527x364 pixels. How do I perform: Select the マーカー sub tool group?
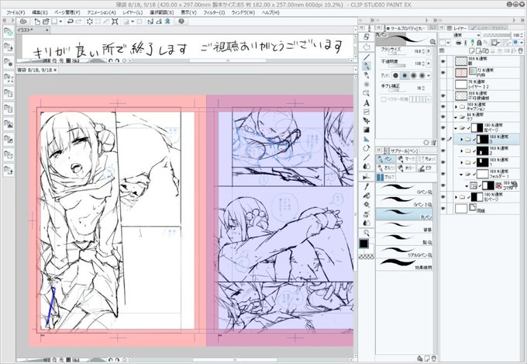406,158
